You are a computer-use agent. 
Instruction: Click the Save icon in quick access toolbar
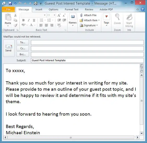10,3
